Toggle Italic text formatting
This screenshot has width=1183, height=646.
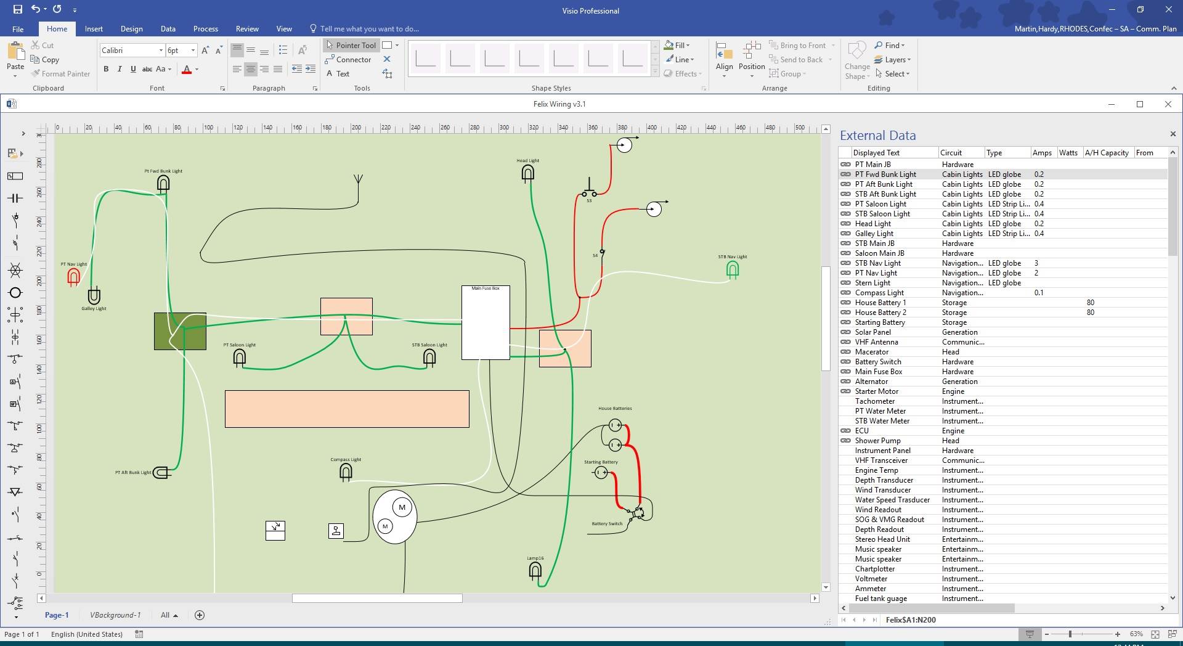pyautogui.click(x=120, y=70)
